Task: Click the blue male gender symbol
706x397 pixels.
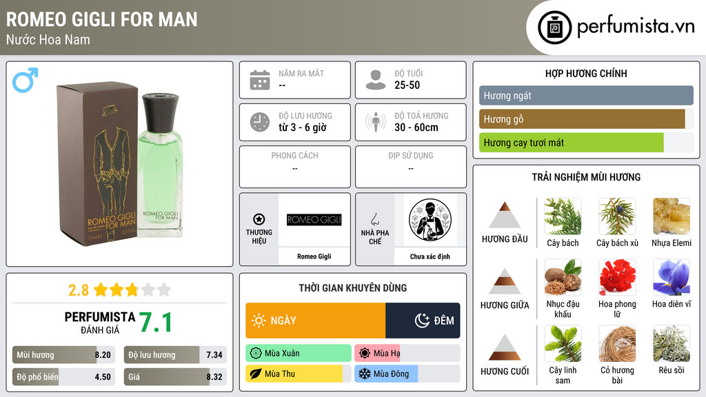Action: coord(26,80)
